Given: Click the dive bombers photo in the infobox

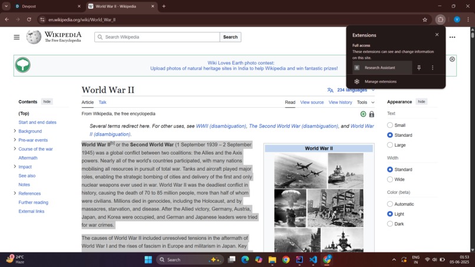Looking at the screenshot, I should (x=300, y=170).
